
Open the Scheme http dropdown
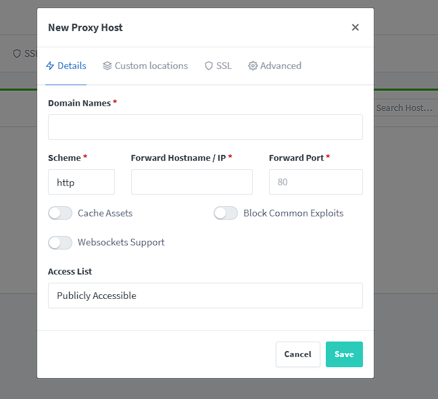(81, 182)
